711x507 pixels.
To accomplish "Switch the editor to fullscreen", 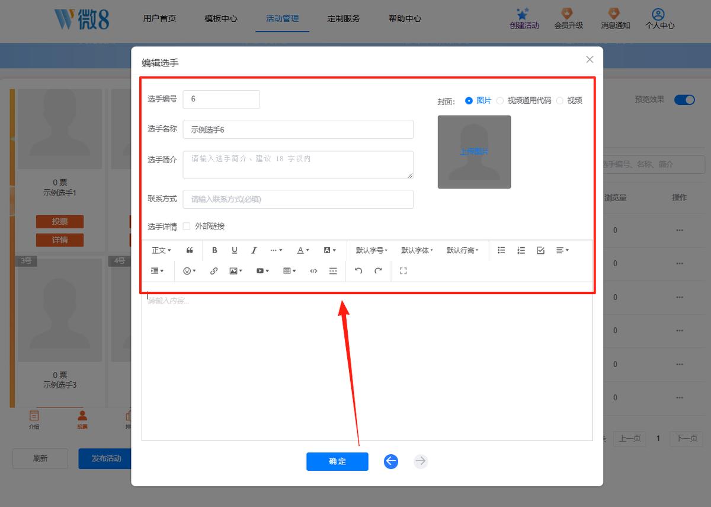I will [403, 271].
